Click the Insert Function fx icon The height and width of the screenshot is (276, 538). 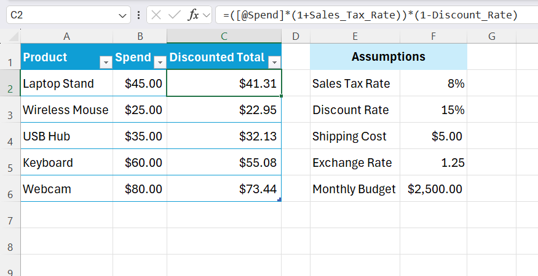pyautogui.click(x=194, y=15)
